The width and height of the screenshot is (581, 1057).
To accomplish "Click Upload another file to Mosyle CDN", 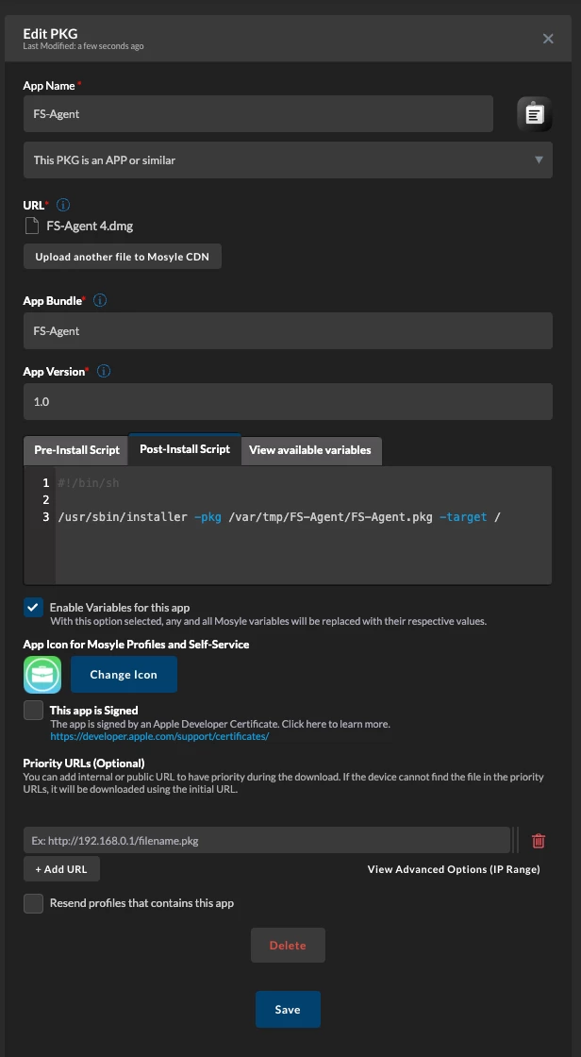I will pyautogui.click(x=123, y=257).
